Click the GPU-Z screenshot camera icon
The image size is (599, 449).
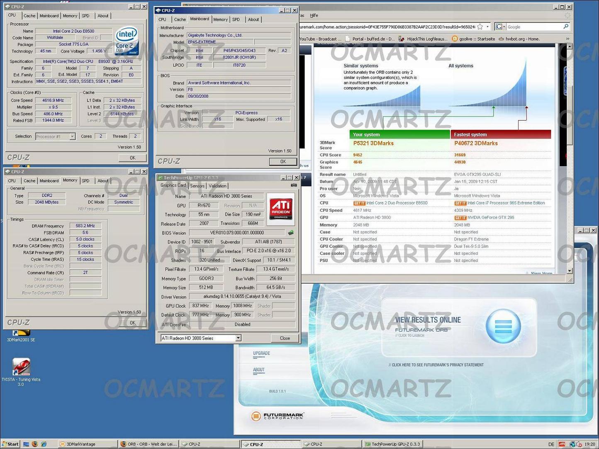click(294, 185)
